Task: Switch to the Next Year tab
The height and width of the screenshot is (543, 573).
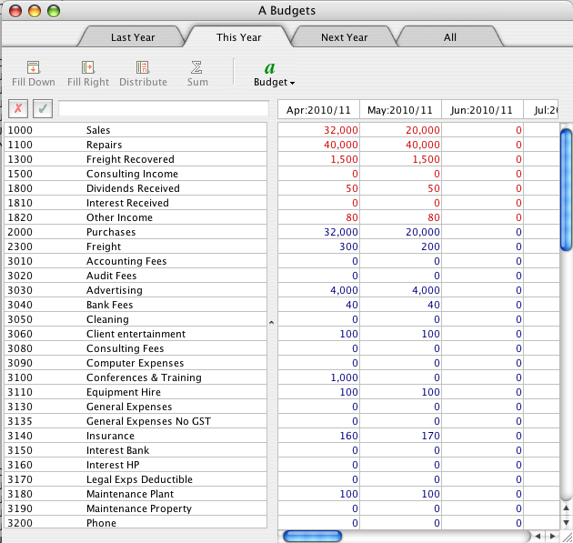Action: (x=344, y=37)
